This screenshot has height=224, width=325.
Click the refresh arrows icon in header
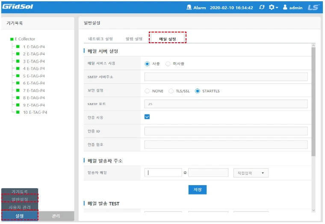click(262, 7)
